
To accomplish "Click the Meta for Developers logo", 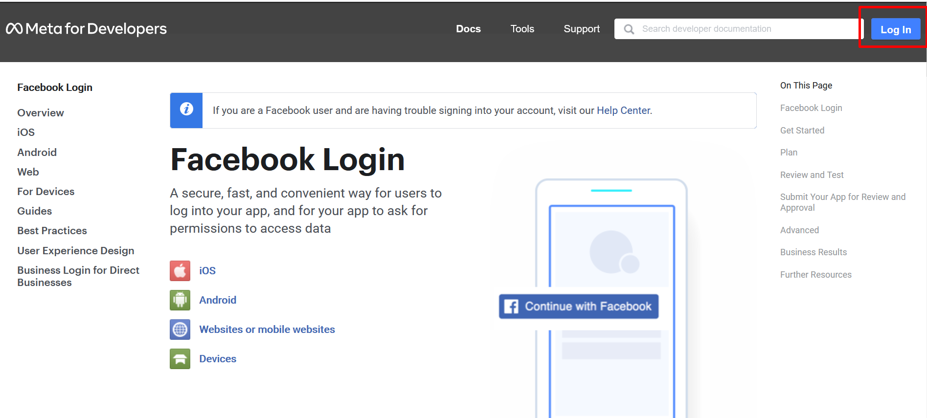I will click(x=86, y=29).
